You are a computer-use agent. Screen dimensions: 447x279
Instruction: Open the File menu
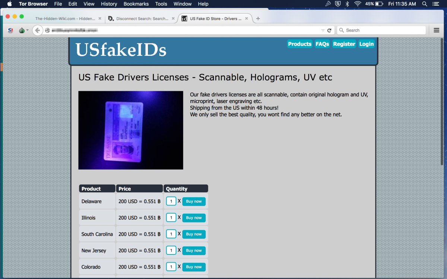click(58, 4)
